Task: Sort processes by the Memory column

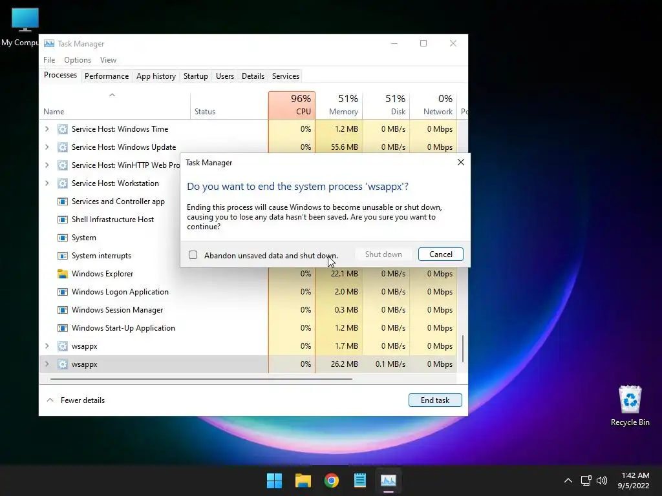Action: 339,105
